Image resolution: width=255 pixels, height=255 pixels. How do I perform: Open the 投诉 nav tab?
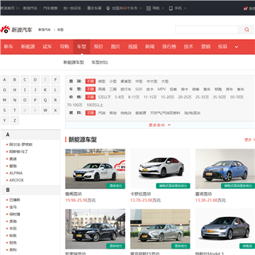pyautogui.click(x=222, y=47)
